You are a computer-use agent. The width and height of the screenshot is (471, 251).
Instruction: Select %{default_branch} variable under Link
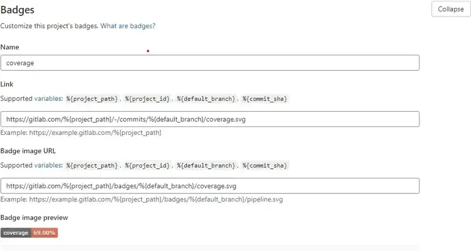click(x=206, y=98)
